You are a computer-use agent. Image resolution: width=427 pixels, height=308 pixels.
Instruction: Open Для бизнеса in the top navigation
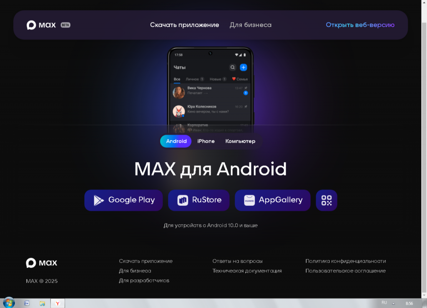pyautogui.click(x=250, y=25)
